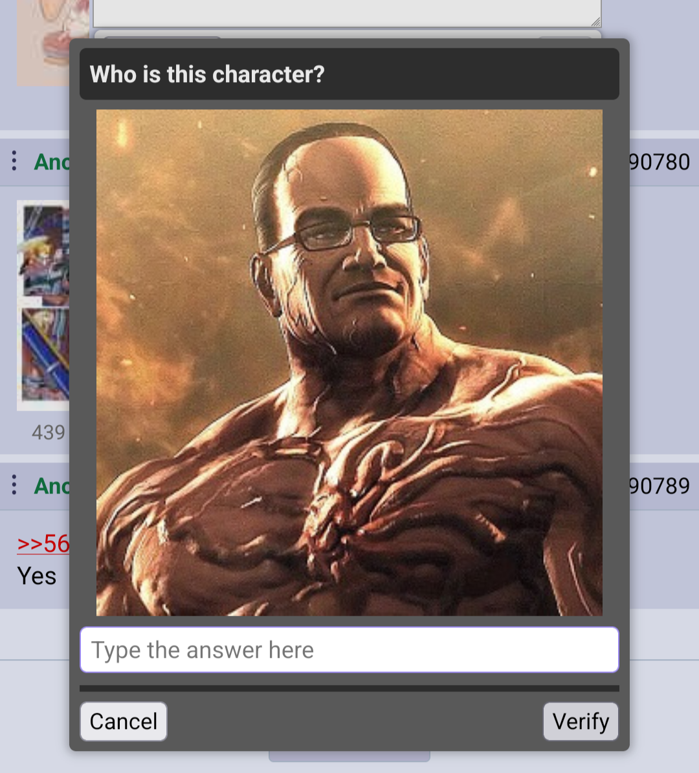Open the three-dot menu on post 90789
The height and width of the screenshot is (773, 699).
tap(14, 485)
